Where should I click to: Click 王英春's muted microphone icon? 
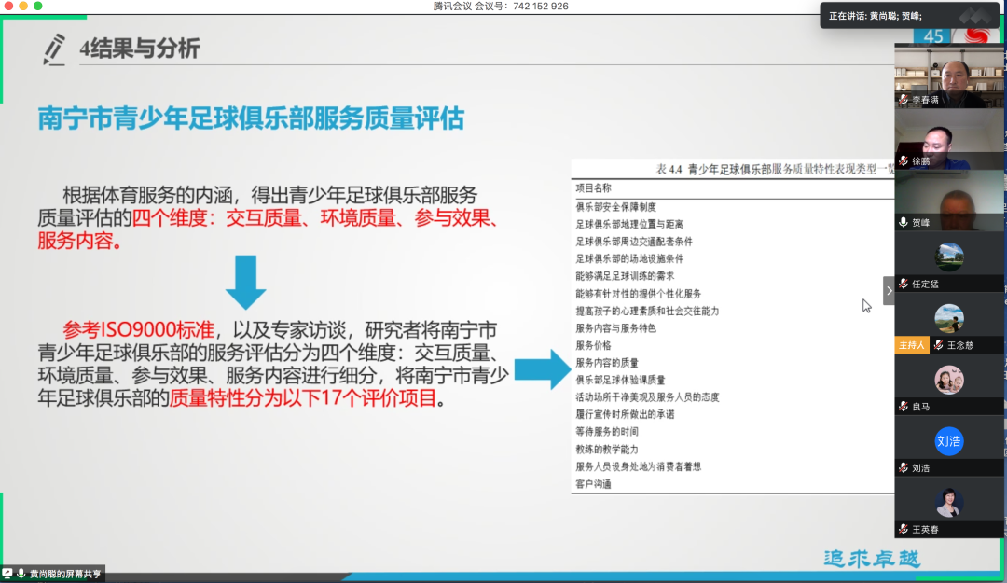pyautogui.click(x=904, y=529)
